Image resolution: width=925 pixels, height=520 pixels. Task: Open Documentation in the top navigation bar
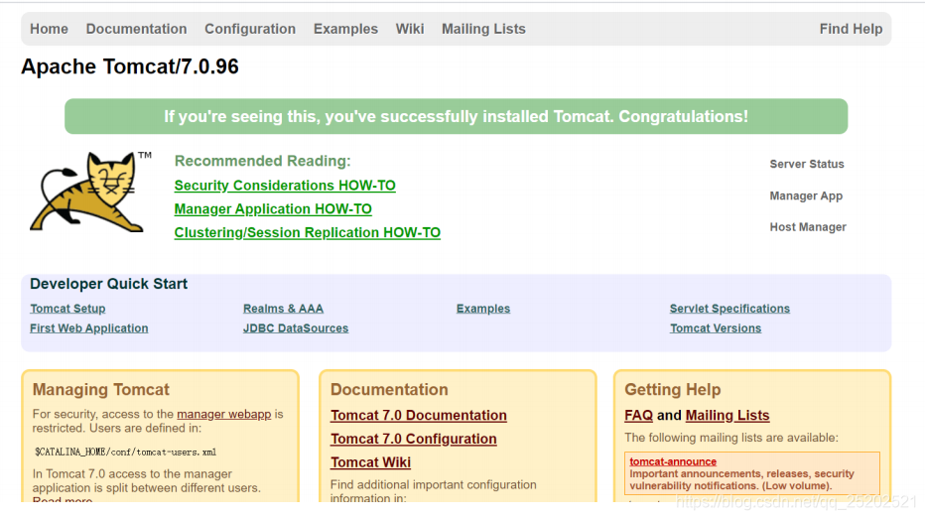(136, 29)
